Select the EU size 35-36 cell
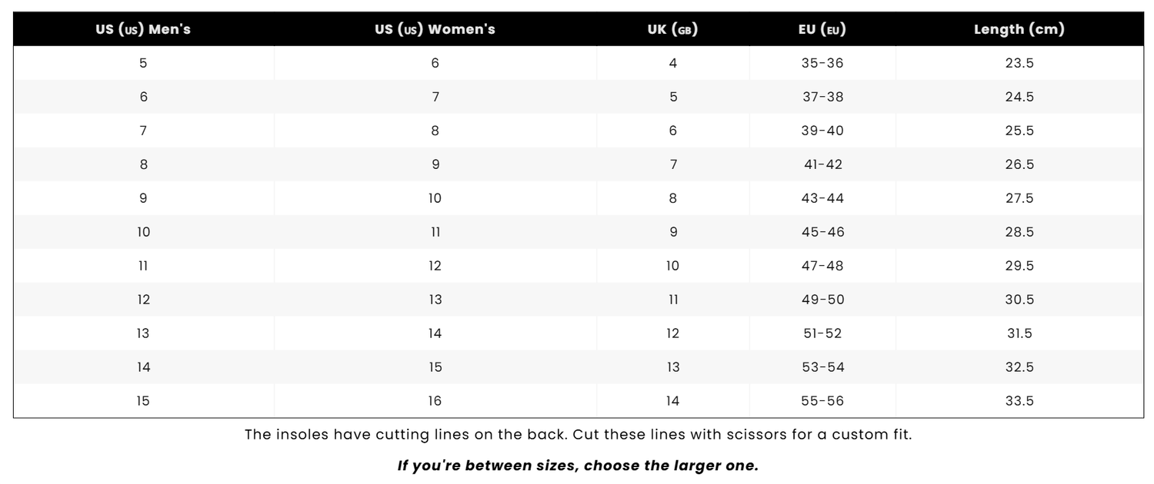This screenshot has height=484, width=1154. [822, 63]
